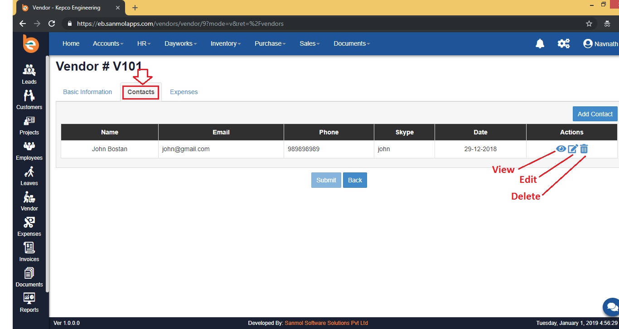Open the notifications bell
This screenshot has width=619, height=329.
pos(540,43)
